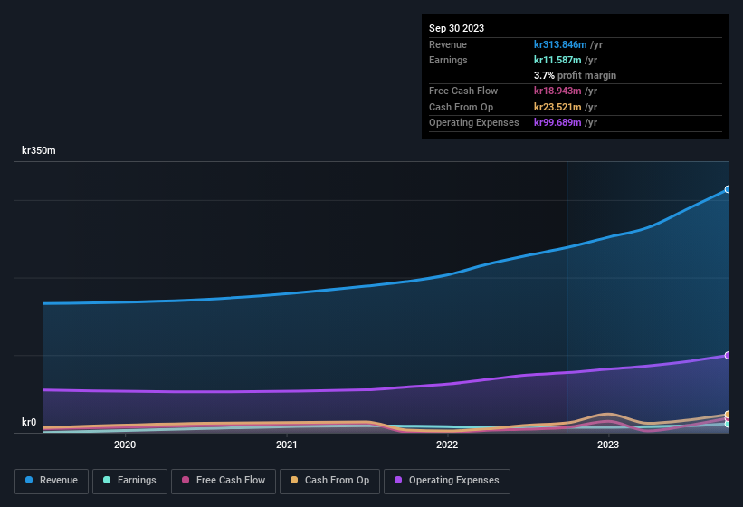
Task: Click the kr350m y-axis label
Action: click(39, 150)
